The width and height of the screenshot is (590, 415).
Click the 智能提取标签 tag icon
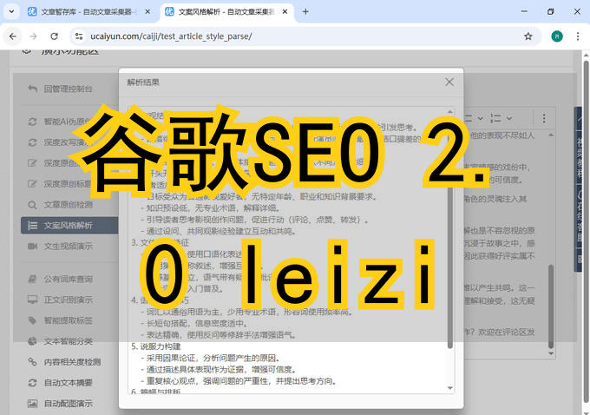click(32, 320)
